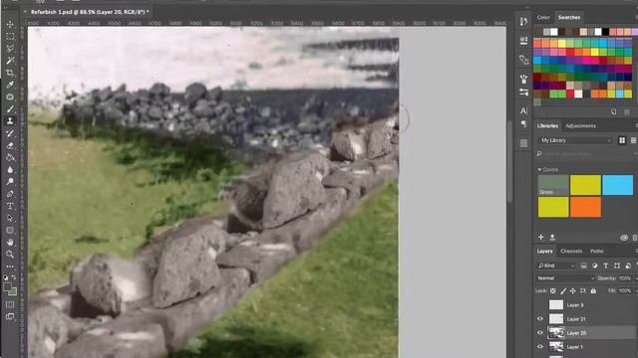Select the Rectangular Marquee tool

tap(10, 37)
